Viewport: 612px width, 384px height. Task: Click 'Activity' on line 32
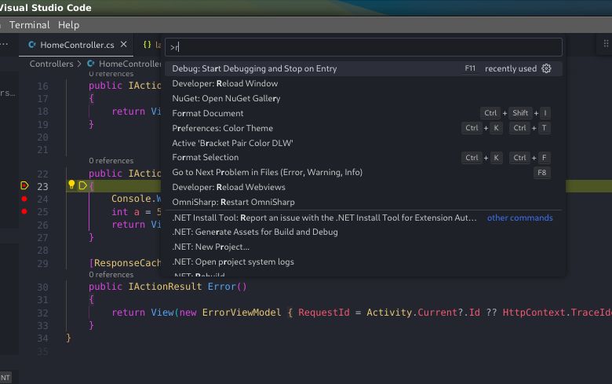[x=389, y=313]
